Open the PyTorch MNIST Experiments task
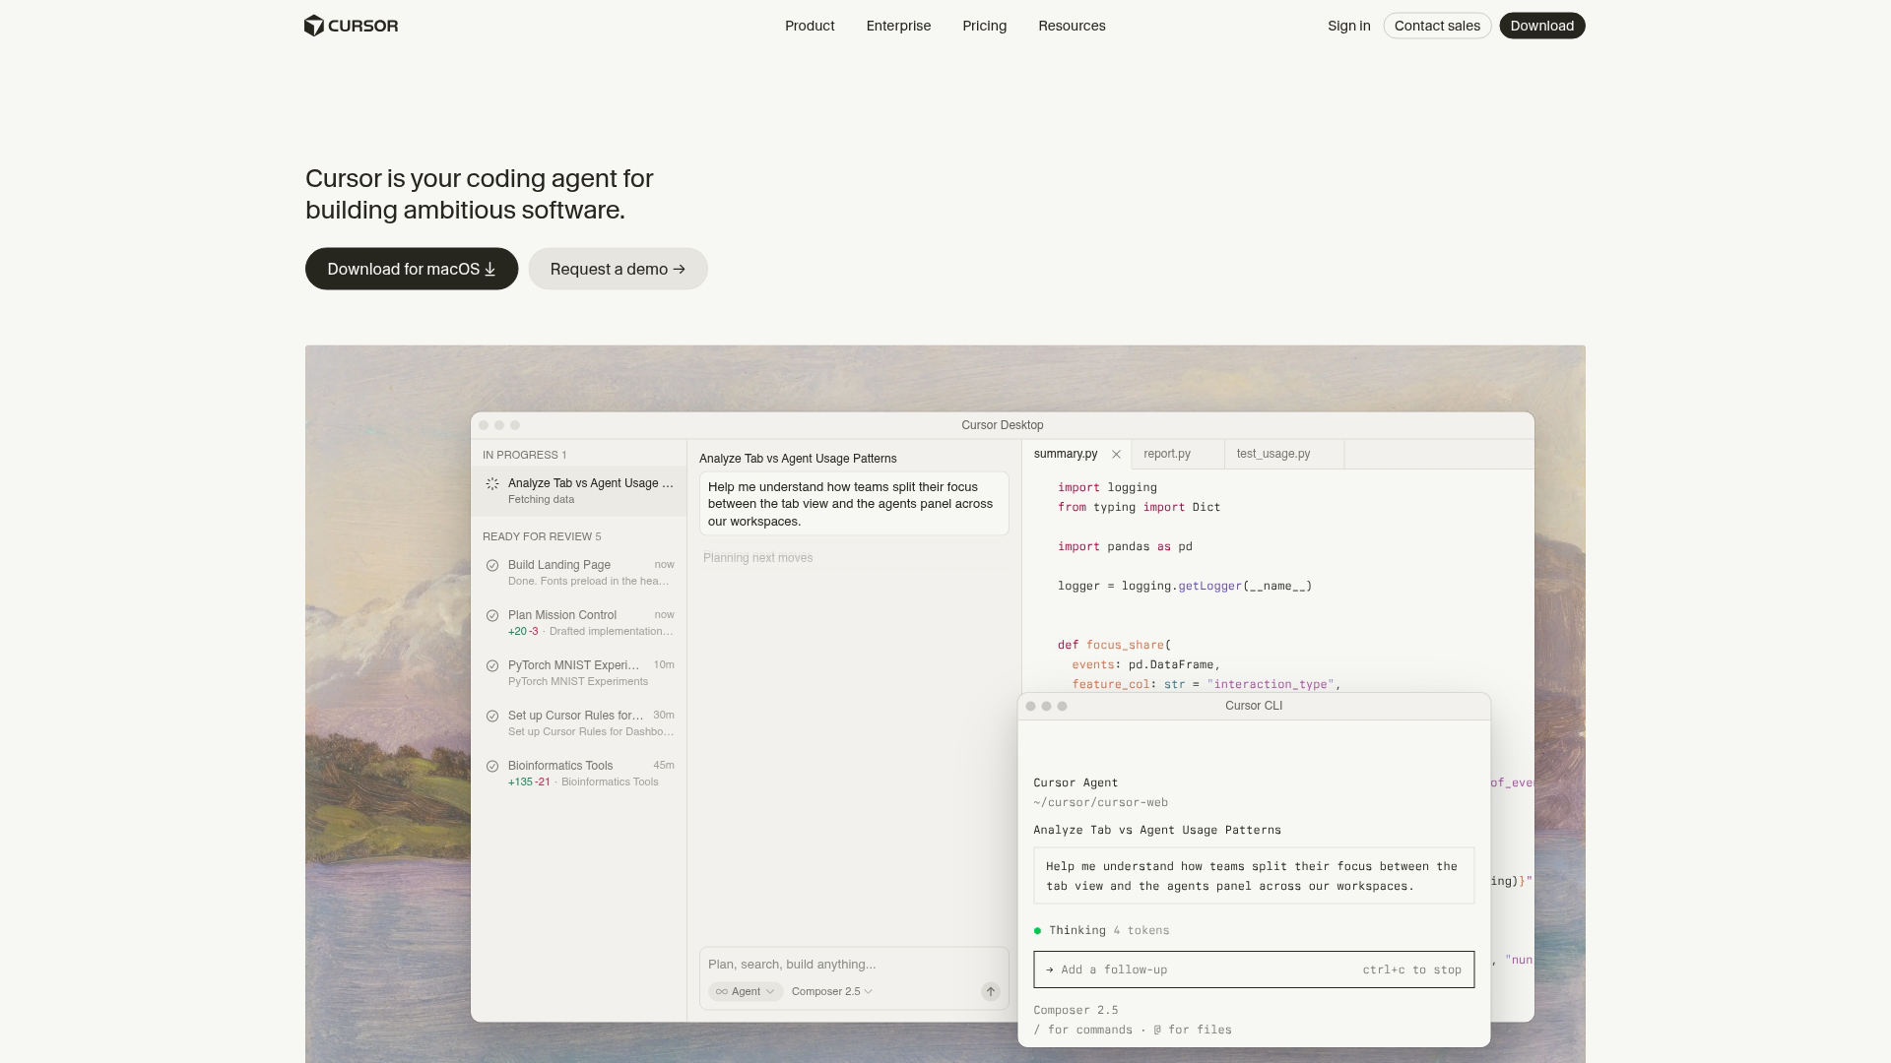Image resolution: width=1891 pixels, height=1063 pixels. coord(579,673)
